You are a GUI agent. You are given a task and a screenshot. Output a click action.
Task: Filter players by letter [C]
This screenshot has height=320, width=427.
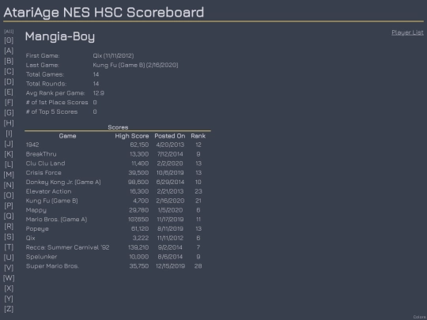coord(9,71)
